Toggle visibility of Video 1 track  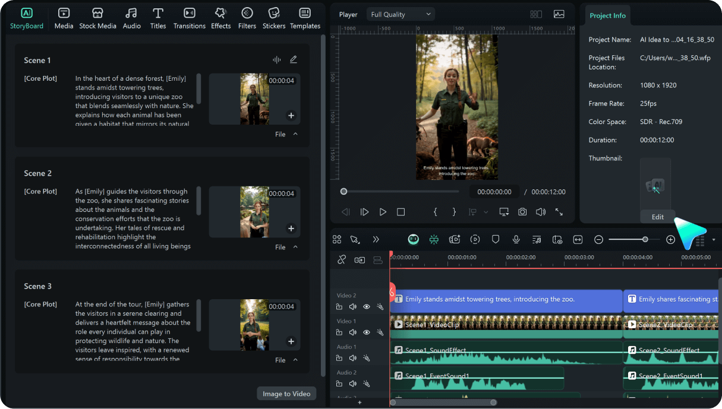pyautogui.click(x=366, y=332)
